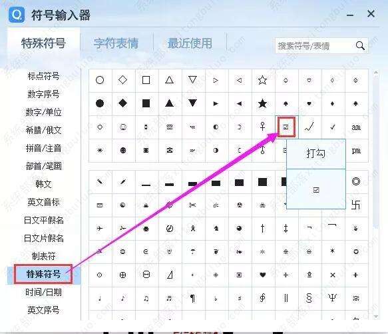Screen dimensions: 388x334
Task: Select 特殊符号 in the sidebar
Action: tap(43, 274)
